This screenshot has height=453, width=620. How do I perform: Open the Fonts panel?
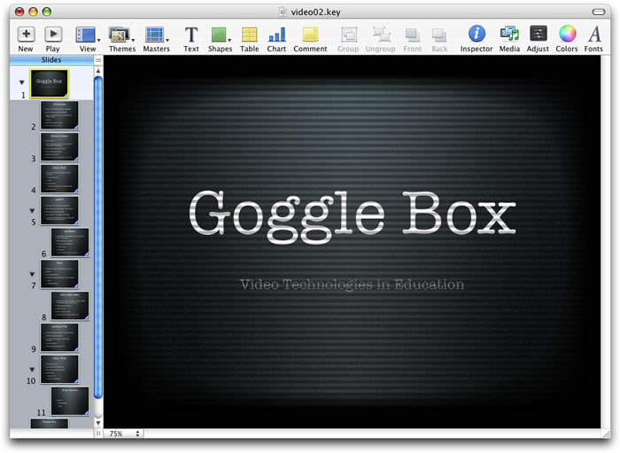(x=594, y=34)
